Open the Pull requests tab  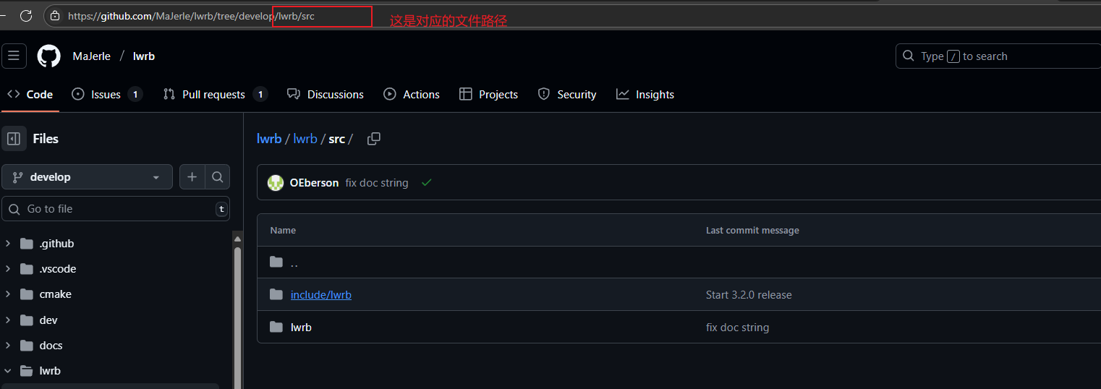[216, 94]
